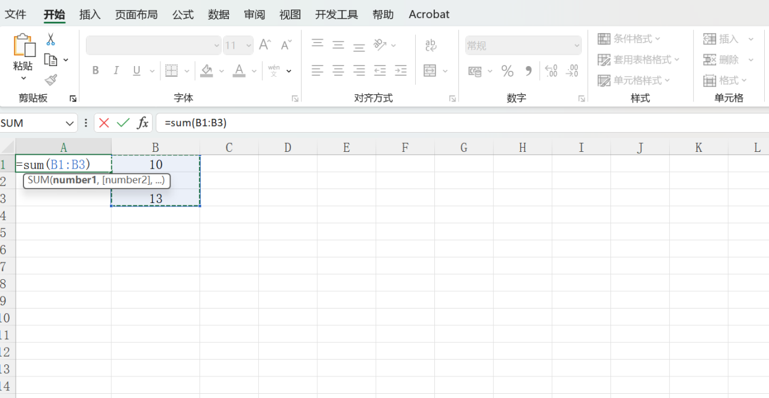Apply comma style
Viewport: 769px width, 398px height.
[x=528, y=71]
